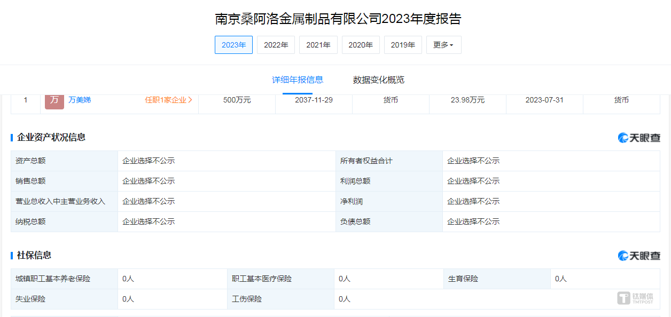The image size is (671, 317).
Task: Click Tianyancha logo beside 社保信息
Action: tap(639, 256)
